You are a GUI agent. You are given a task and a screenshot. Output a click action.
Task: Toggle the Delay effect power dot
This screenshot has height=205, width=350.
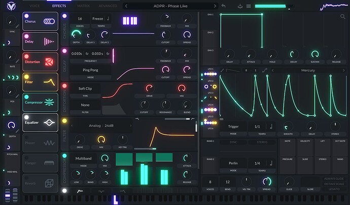click(x=26, y=36)
